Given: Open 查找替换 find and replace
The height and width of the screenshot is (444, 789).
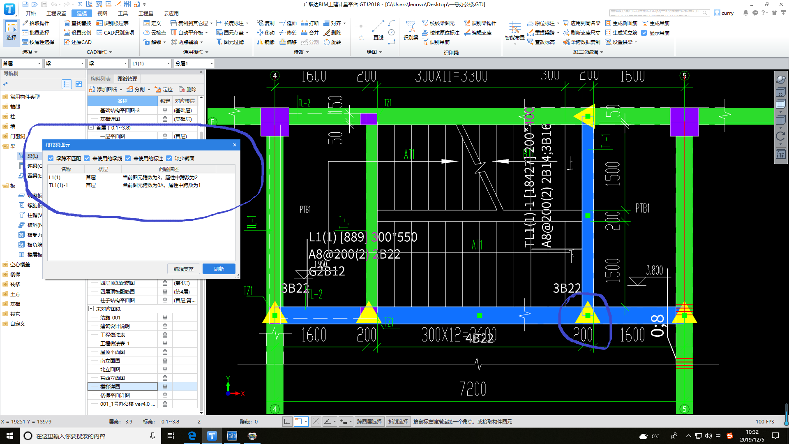Looking at the screenshot, I should 78,23.
